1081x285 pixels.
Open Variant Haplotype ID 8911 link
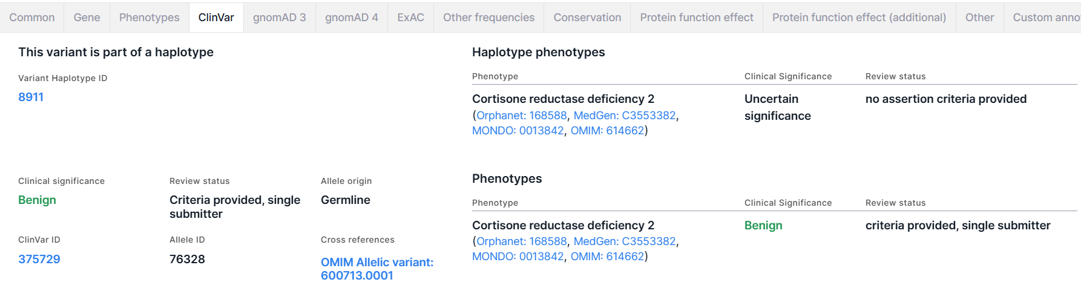click(x=31, y=97)
